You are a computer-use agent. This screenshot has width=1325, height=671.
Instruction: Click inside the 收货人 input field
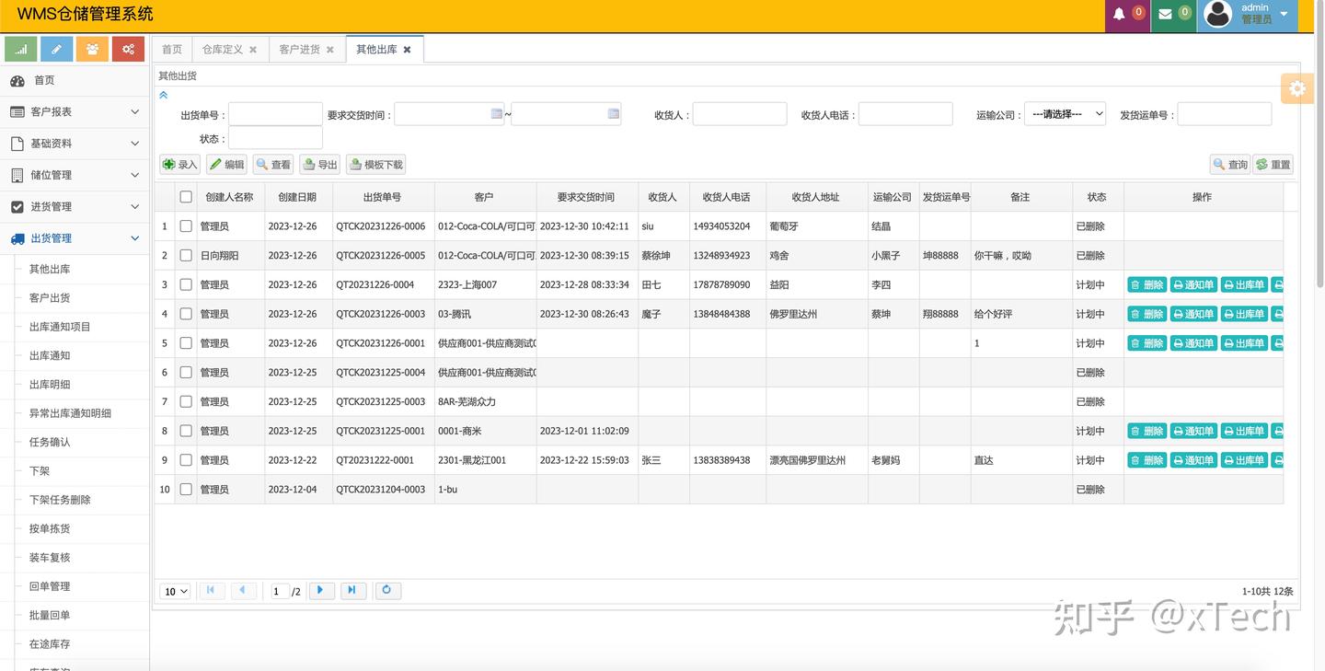(x=740, y=113)
